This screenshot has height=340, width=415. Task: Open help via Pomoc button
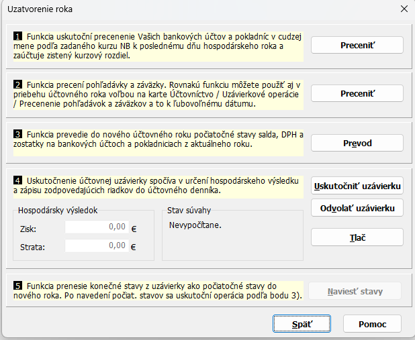pos(372,324)
